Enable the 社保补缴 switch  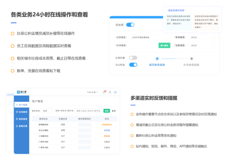(133, 58)
